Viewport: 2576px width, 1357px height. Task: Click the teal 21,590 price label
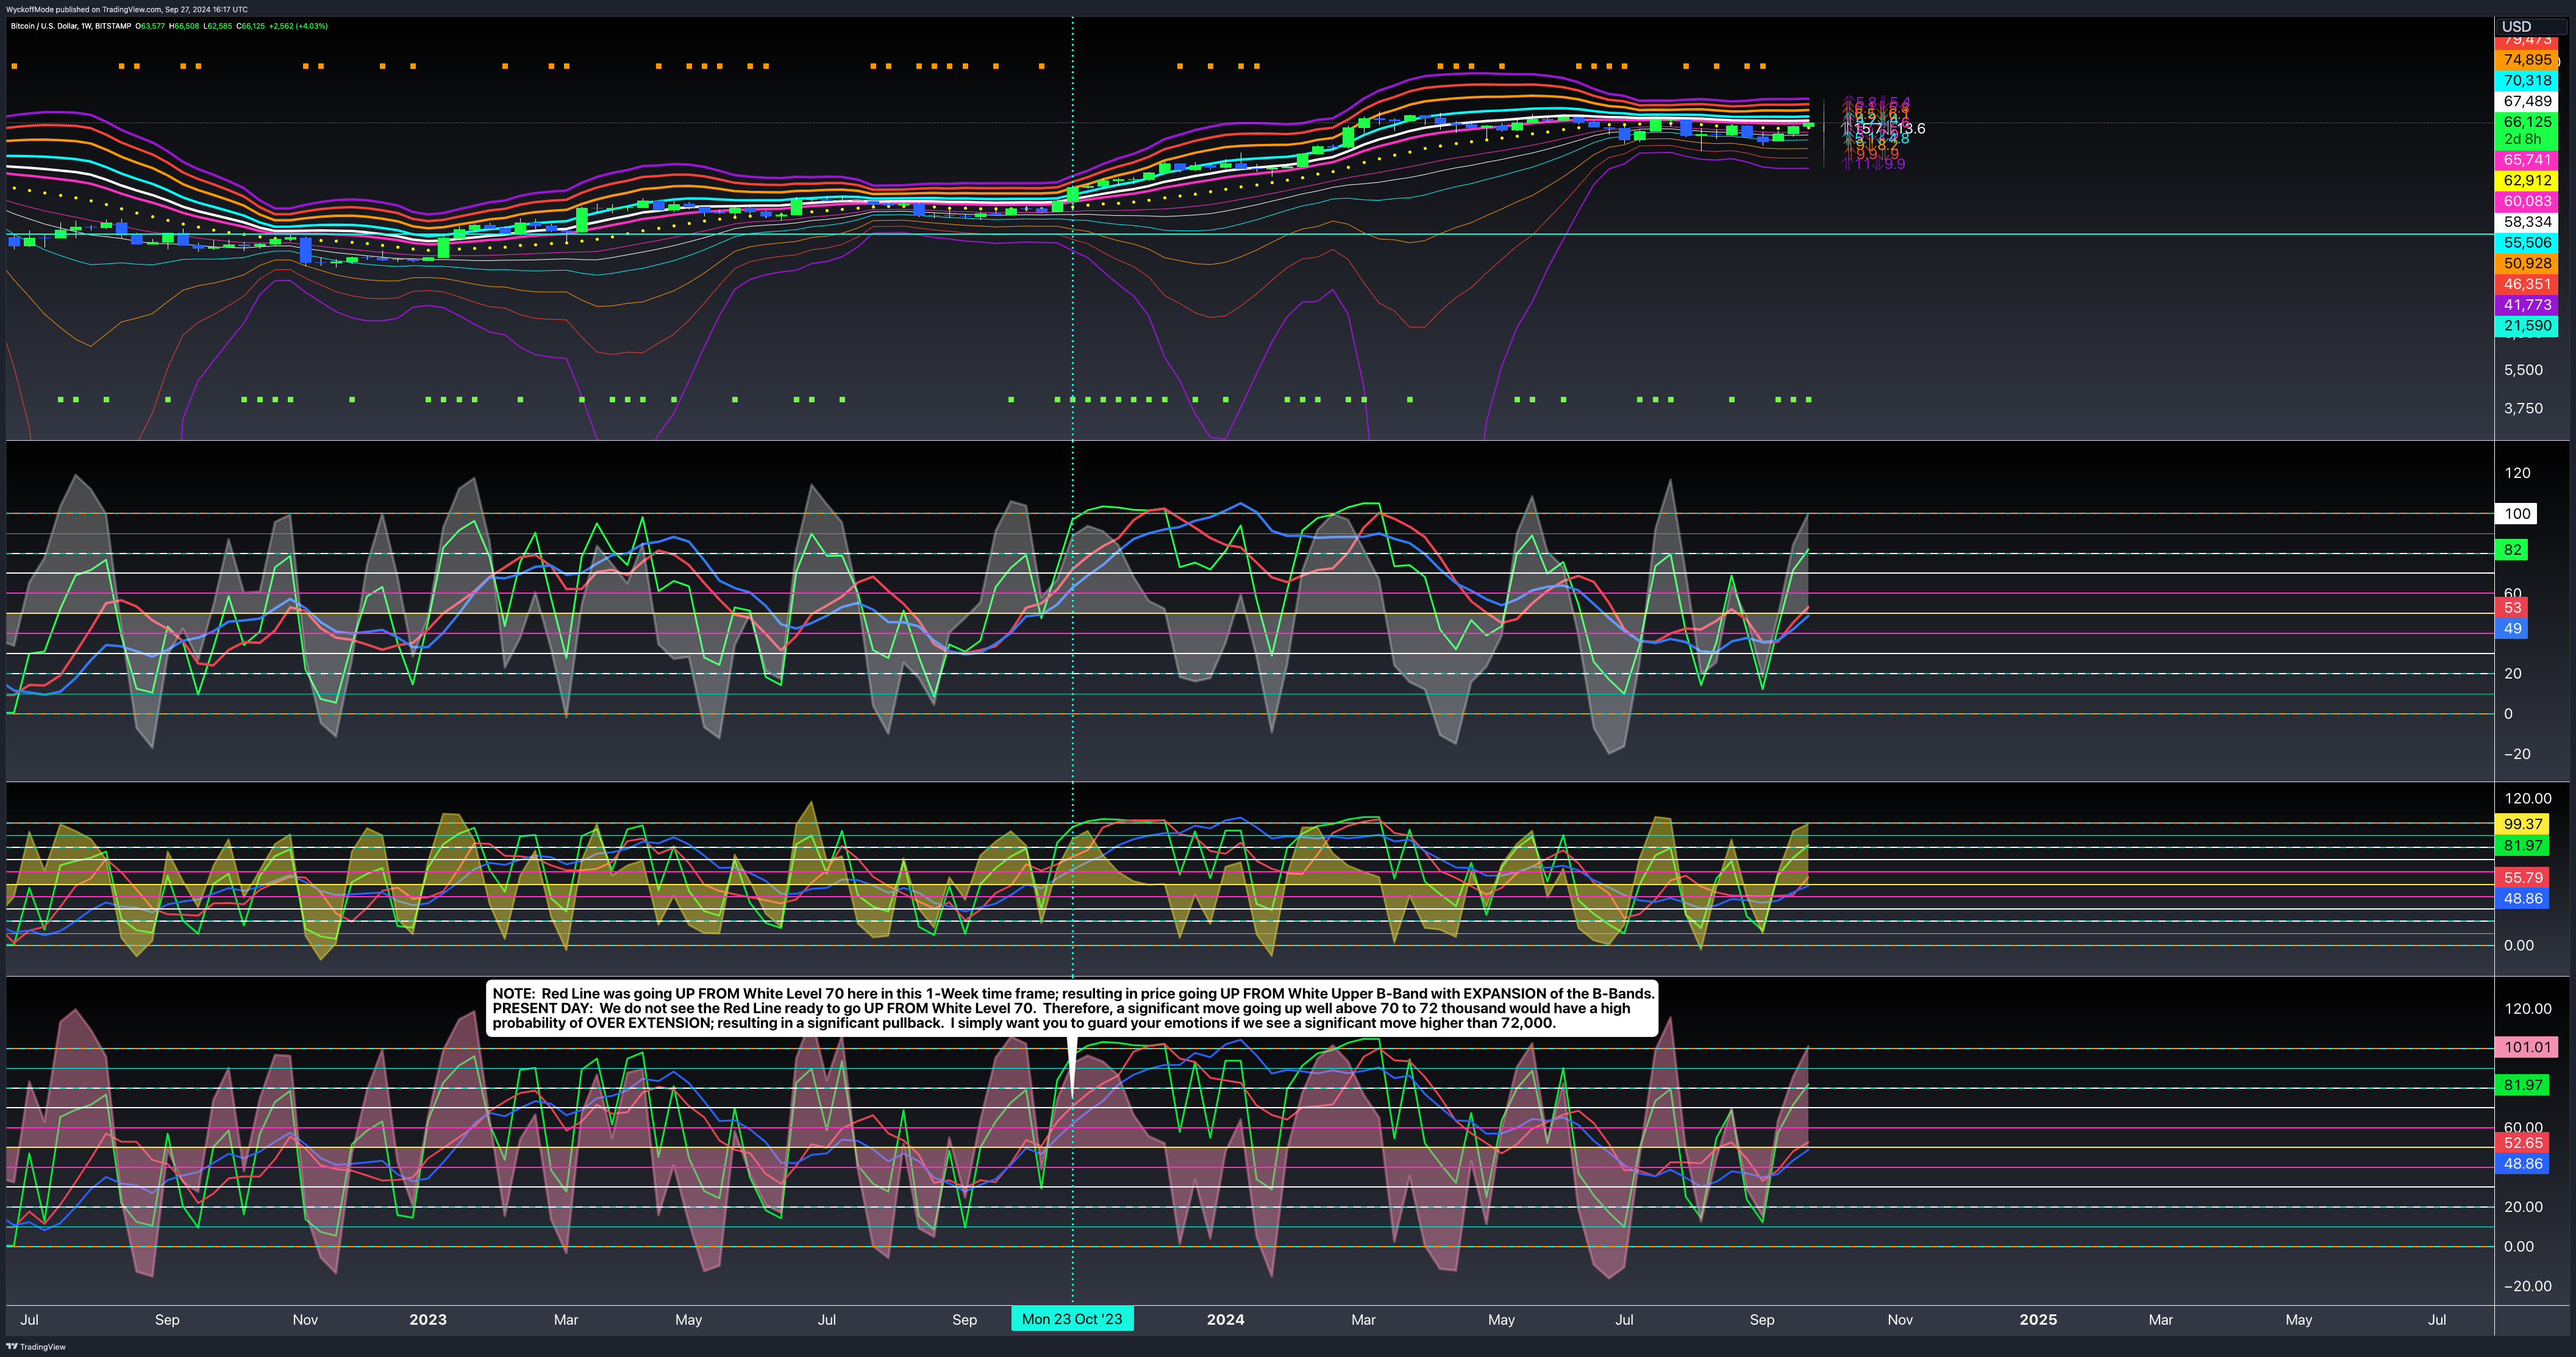(x=2527, y=325)
